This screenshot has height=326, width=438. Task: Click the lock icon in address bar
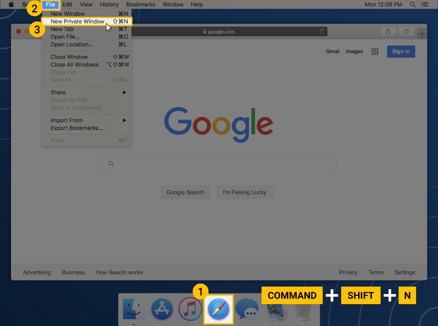click(x=205, y=32)
